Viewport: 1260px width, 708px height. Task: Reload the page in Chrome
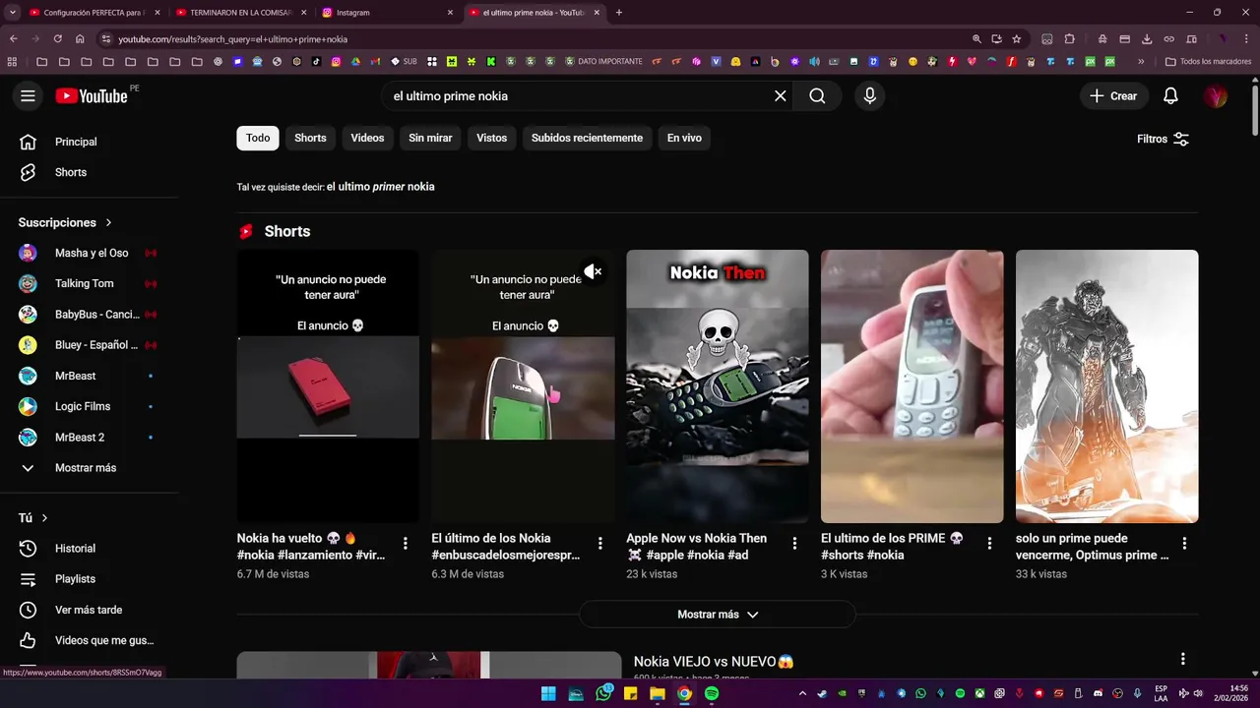pos(58,39)
